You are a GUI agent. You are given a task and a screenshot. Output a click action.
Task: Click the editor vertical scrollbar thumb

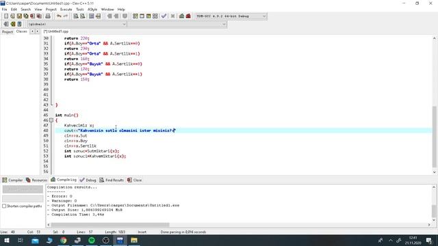click(x=435, y=137)
